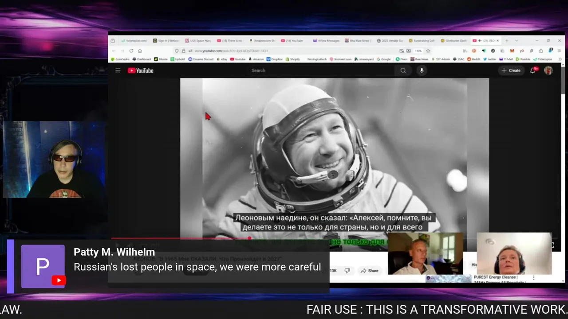Image resolution: width=568 pixels, height=319 pixels.
Task: Click the 113% zoom level indicator
Action: pos(418,51)
